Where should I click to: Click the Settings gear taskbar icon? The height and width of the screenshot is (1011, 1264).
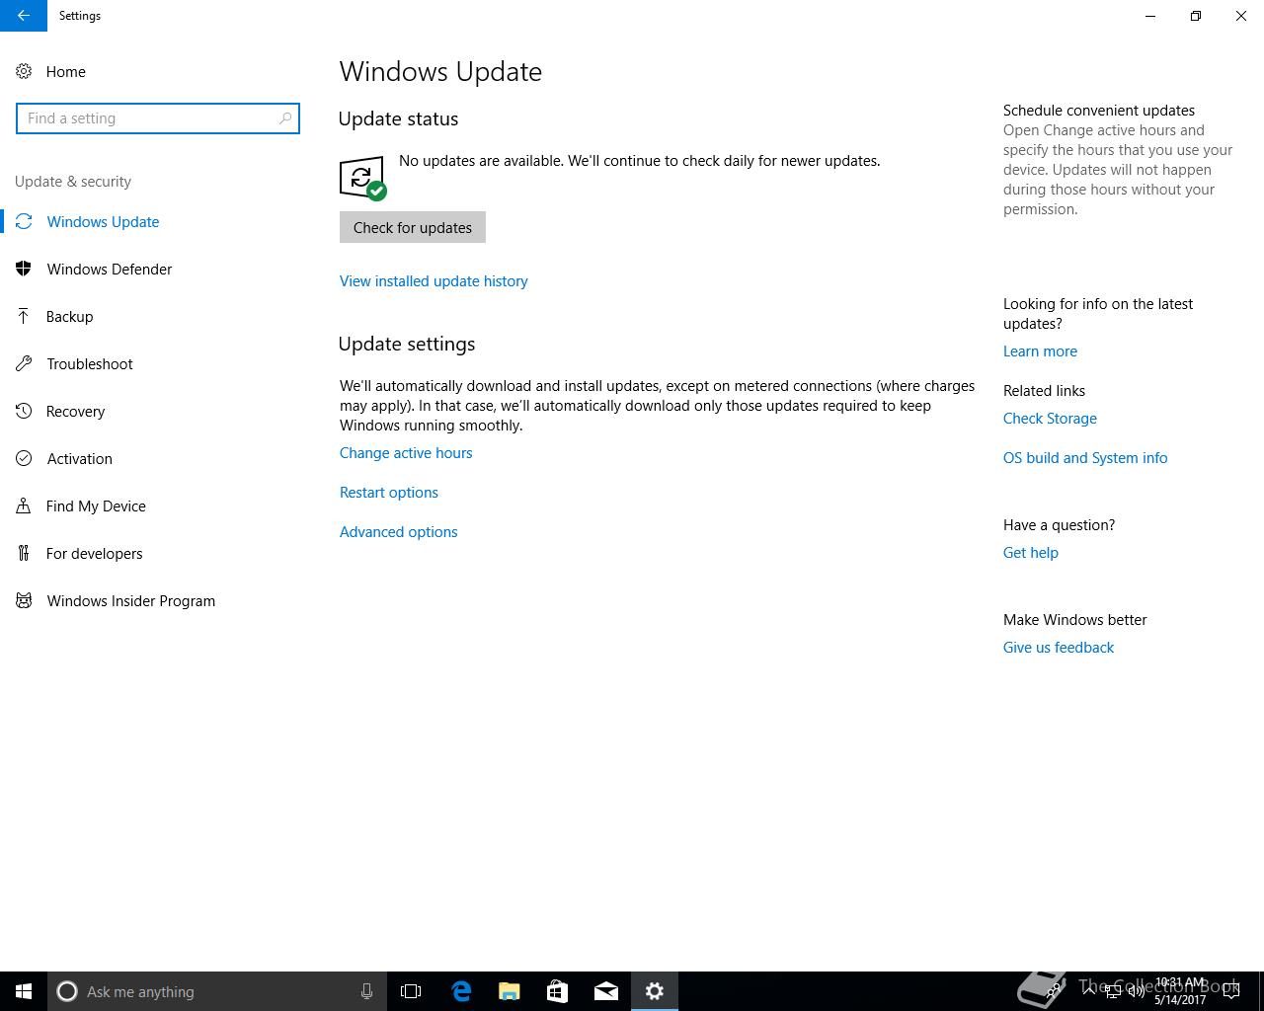click(x=655, y=991)
